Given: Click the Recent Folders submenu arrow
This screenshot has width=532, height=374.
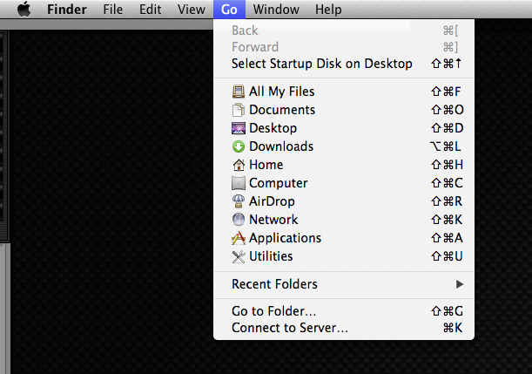Looking at the screenshot, I should pyautogui.click(x=460, y=284).
